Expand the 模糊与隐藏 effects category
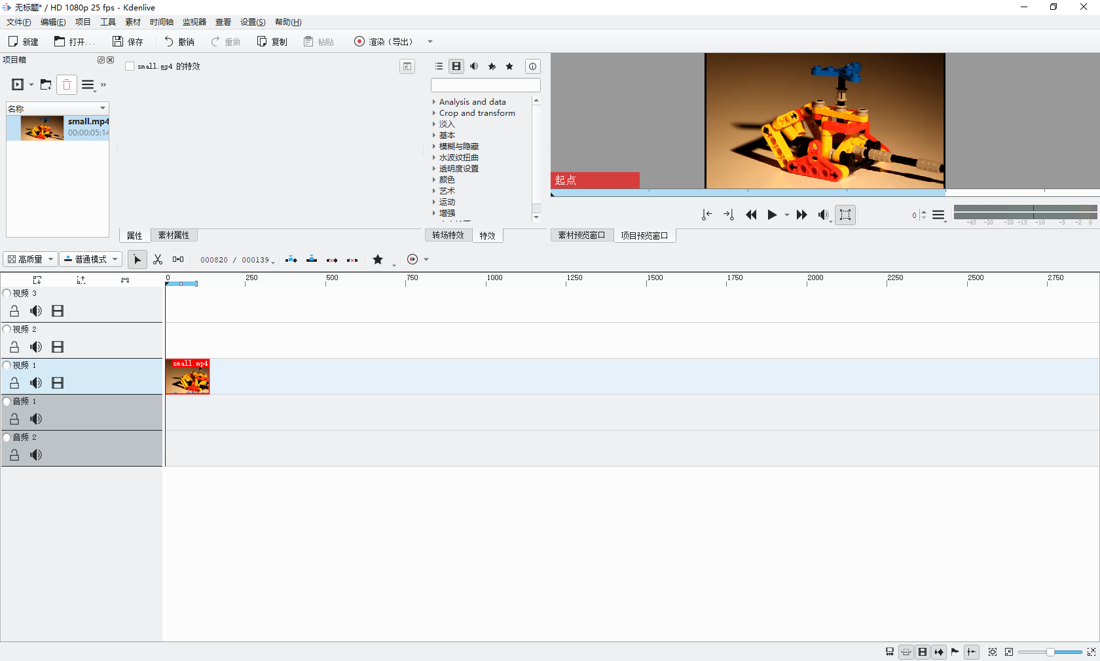 (433, 147)
